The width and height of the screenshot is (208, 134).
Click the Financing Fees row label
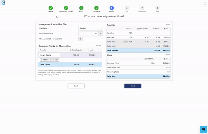pos(113,72)
